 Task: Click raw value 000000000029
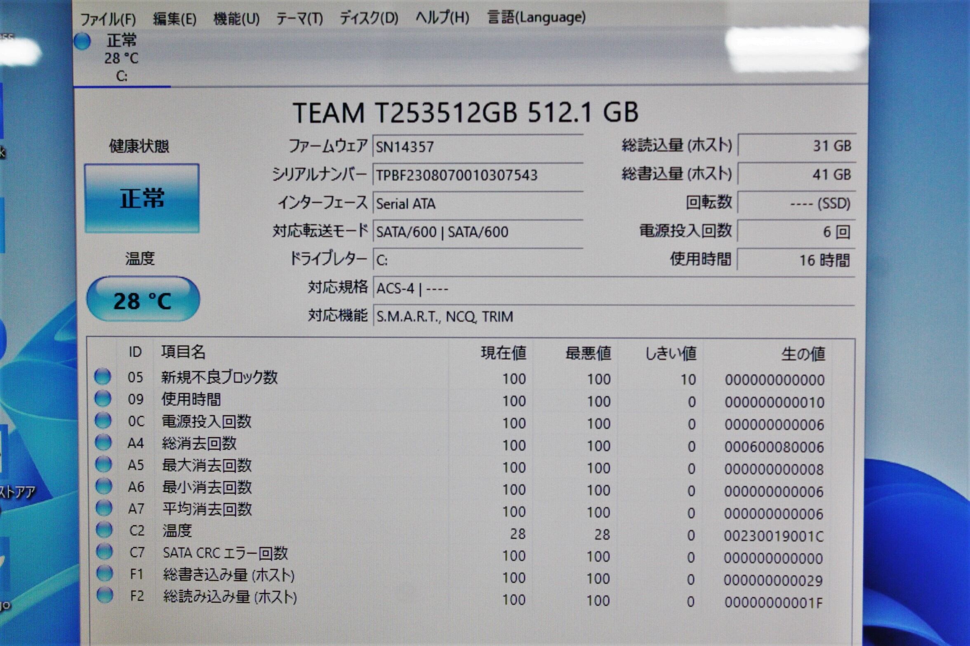[773, 580]
